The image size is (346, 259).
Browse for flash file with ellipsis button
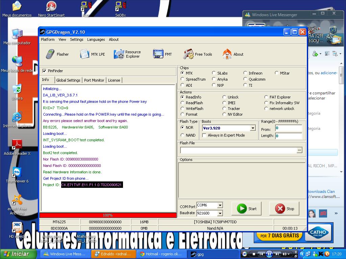click(299, 150)
